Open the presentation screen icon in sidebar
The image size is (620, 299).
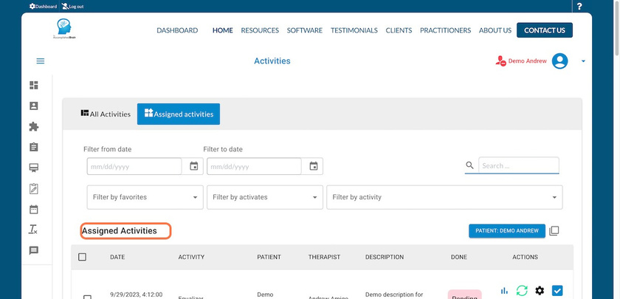click(x=34, y=168)
